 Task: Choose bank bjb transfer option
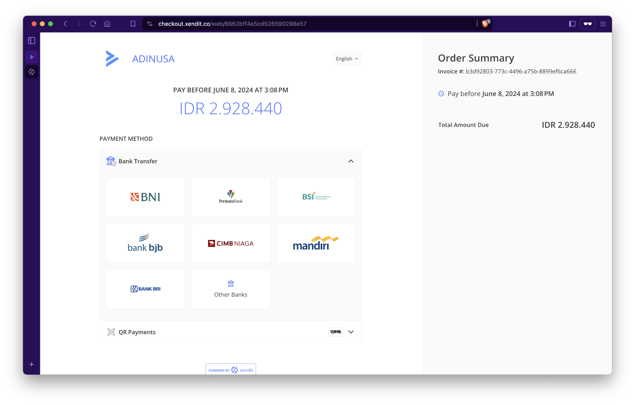[146, 243]
